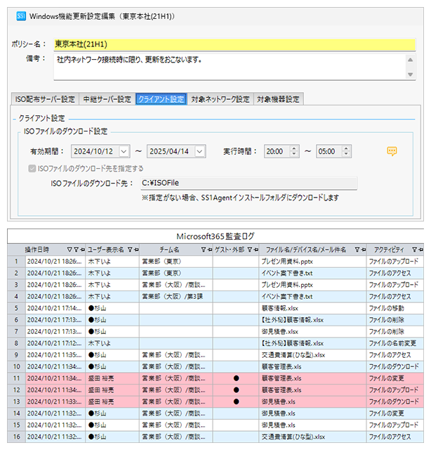Increase the 20:00 start time spinner
Image resolution: width=431 pixels, height=450 pixels.
coord(293,148)
